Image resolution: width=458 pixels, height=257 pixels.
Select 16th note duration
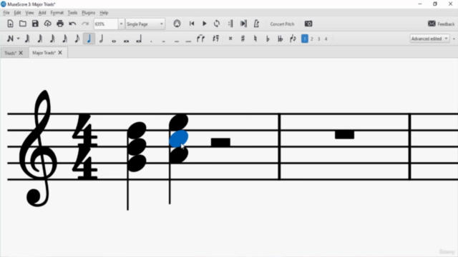click(x=52, y=39)
